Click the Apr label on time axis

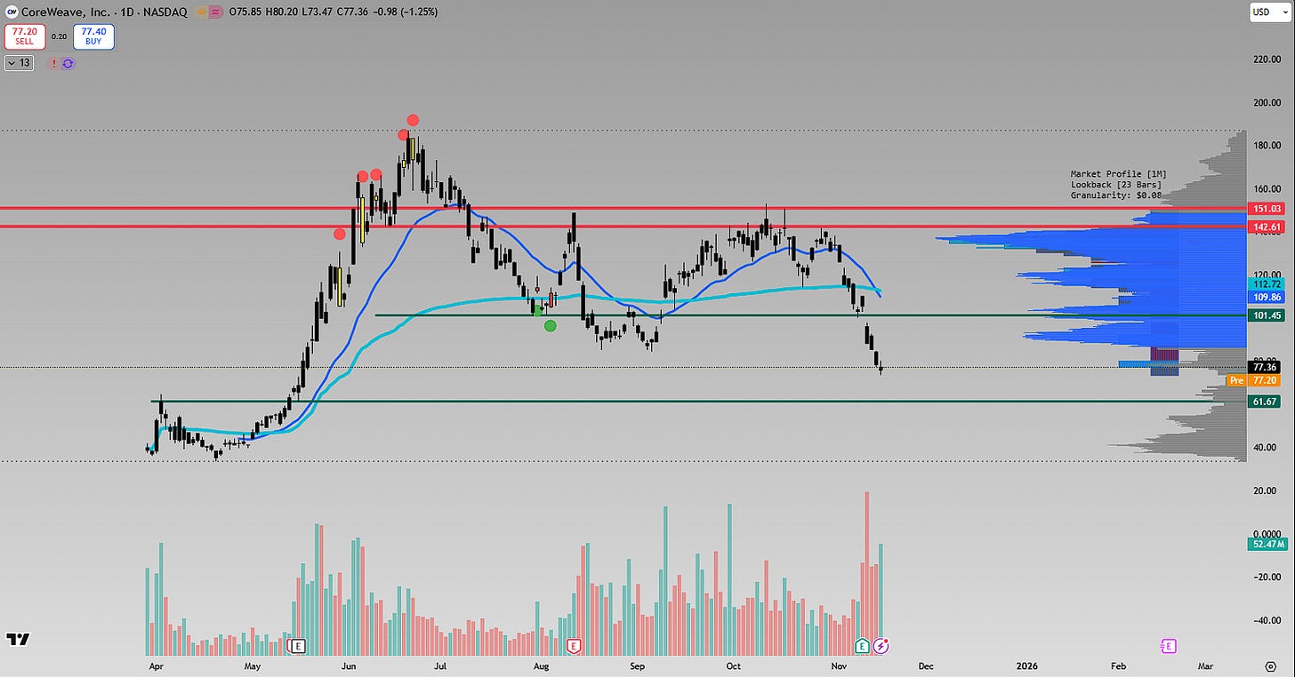click(157, 665)
